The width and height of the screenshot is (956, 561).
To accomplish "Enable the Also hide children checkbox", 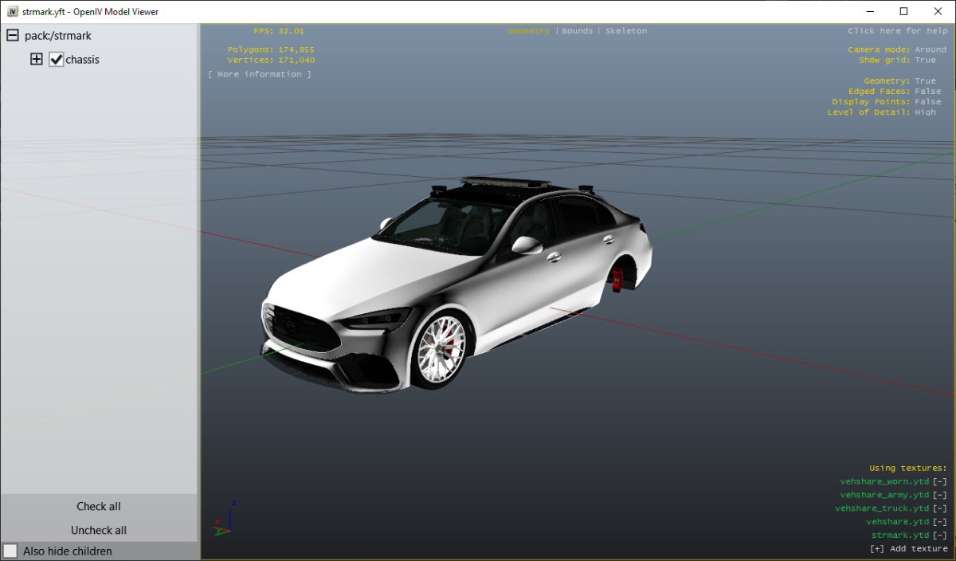I will [10, 551].
